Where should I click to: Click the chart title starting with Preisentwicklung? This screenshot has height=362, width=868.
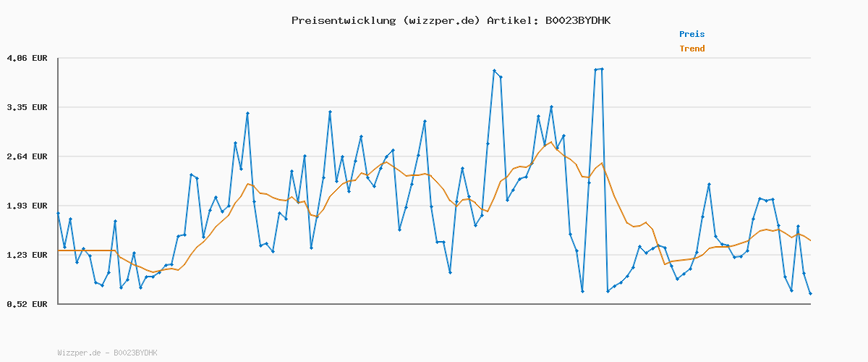pyautogui.click(x=451, y=20)
